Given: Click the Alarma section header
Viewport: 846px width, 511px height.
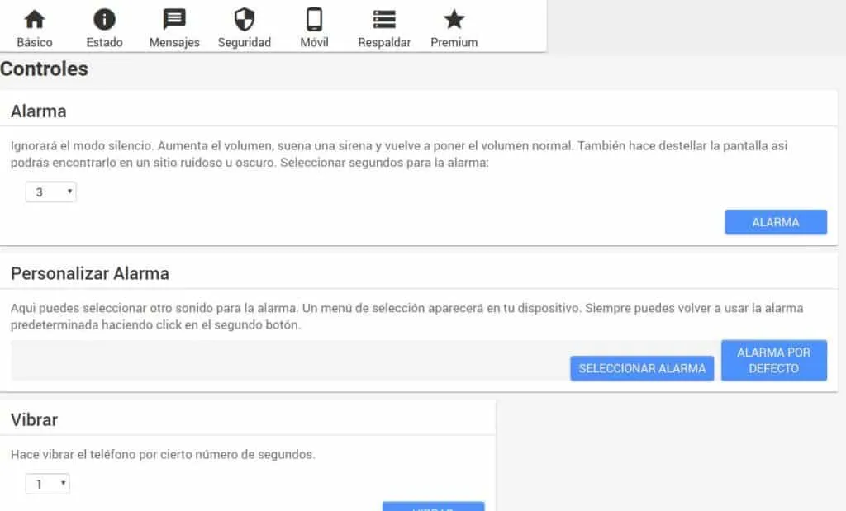Looking at the screenshot, I should (x=37, y=111).
